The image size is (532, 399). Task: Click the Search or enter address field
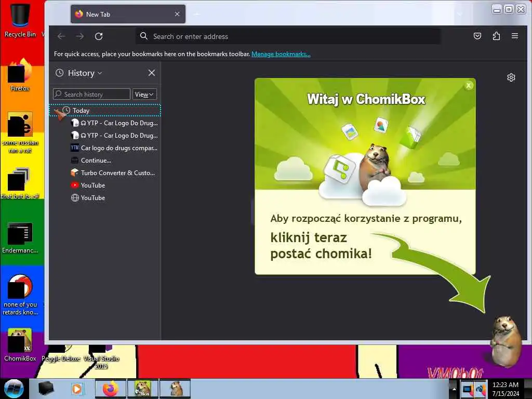tap(288, 36)
